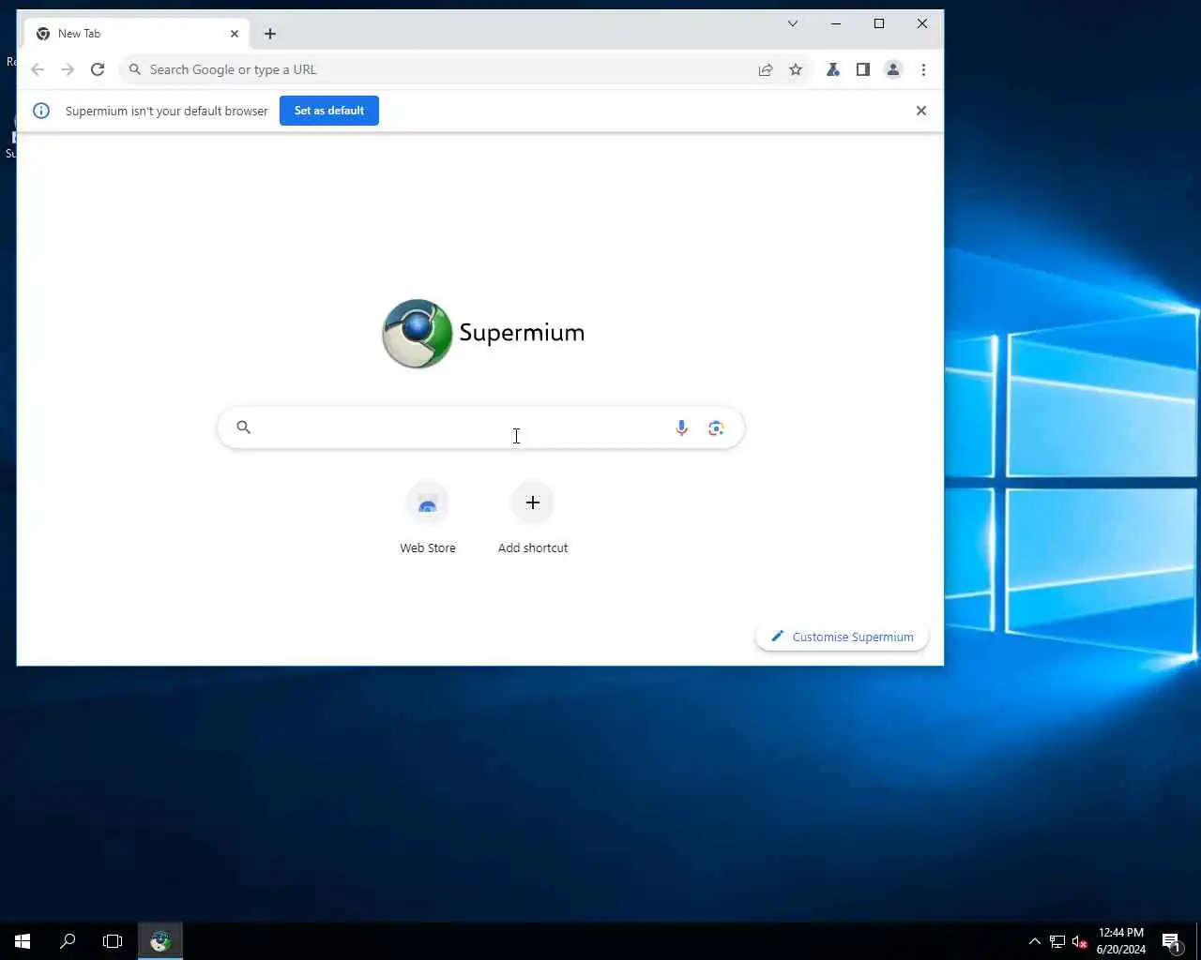Reload the page with refresh icon

(98, 69)
